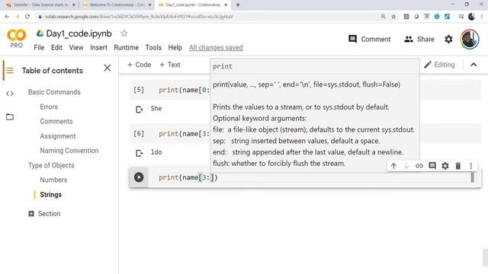Open a new browser tab
Screen dimensions: 488x274
pos(238,5)
